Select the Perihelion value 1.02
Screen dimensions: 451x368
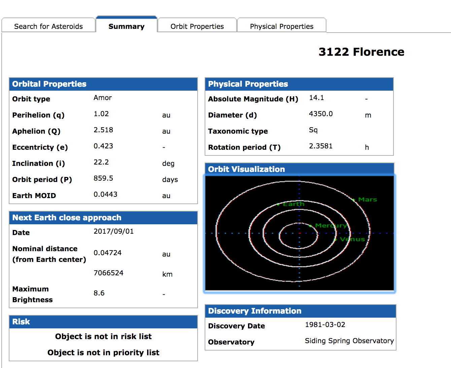[x=101, y=114]
